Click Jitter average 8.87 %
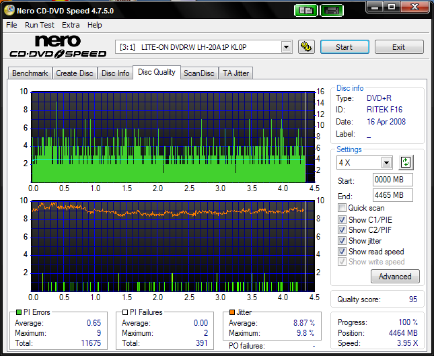 pyautogui.click(x=304, y=323)
